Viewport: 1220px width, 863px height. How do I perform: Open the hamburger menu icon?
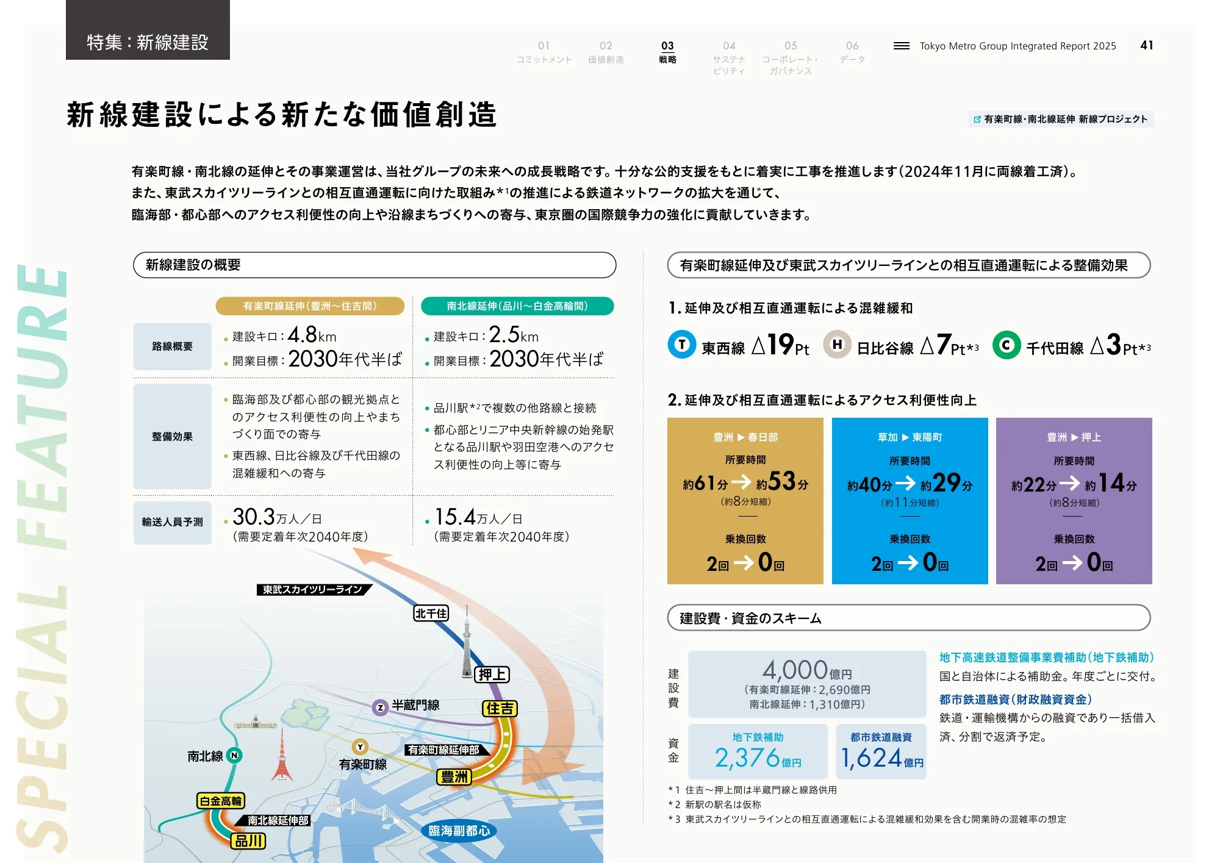point(901,46)
